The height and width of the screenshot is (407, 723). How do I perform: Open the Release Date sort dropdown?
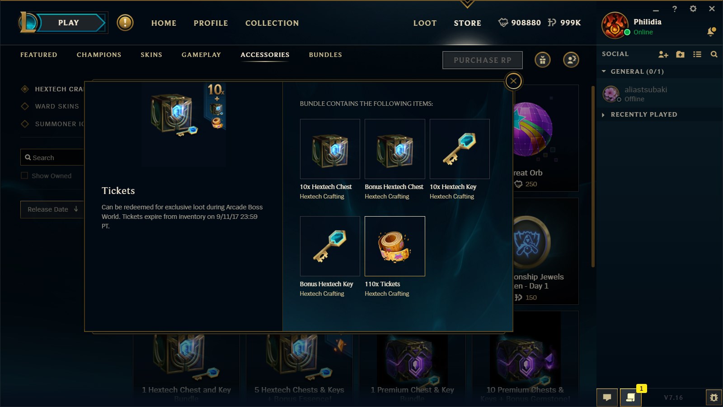click(52, 209)
